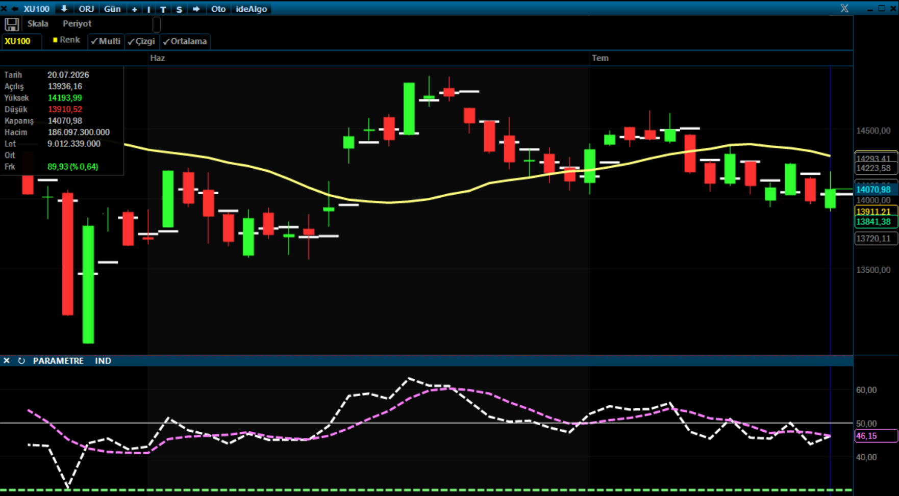899x496 pixels.
Task: Click the download arrow icon in title bar
Action: (64, 9)
